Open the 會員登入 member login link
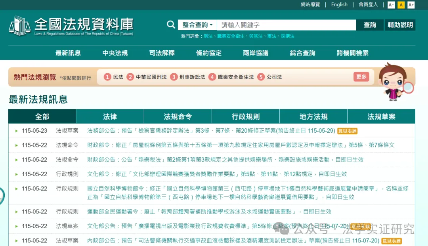 coord(368,4)
